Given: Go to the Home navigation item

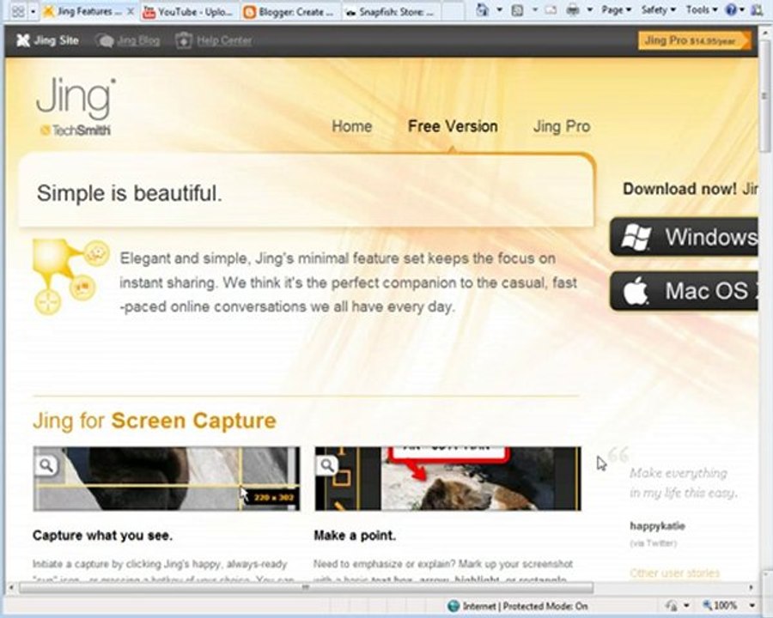Looking at the screenshot, I should [351, 126].
